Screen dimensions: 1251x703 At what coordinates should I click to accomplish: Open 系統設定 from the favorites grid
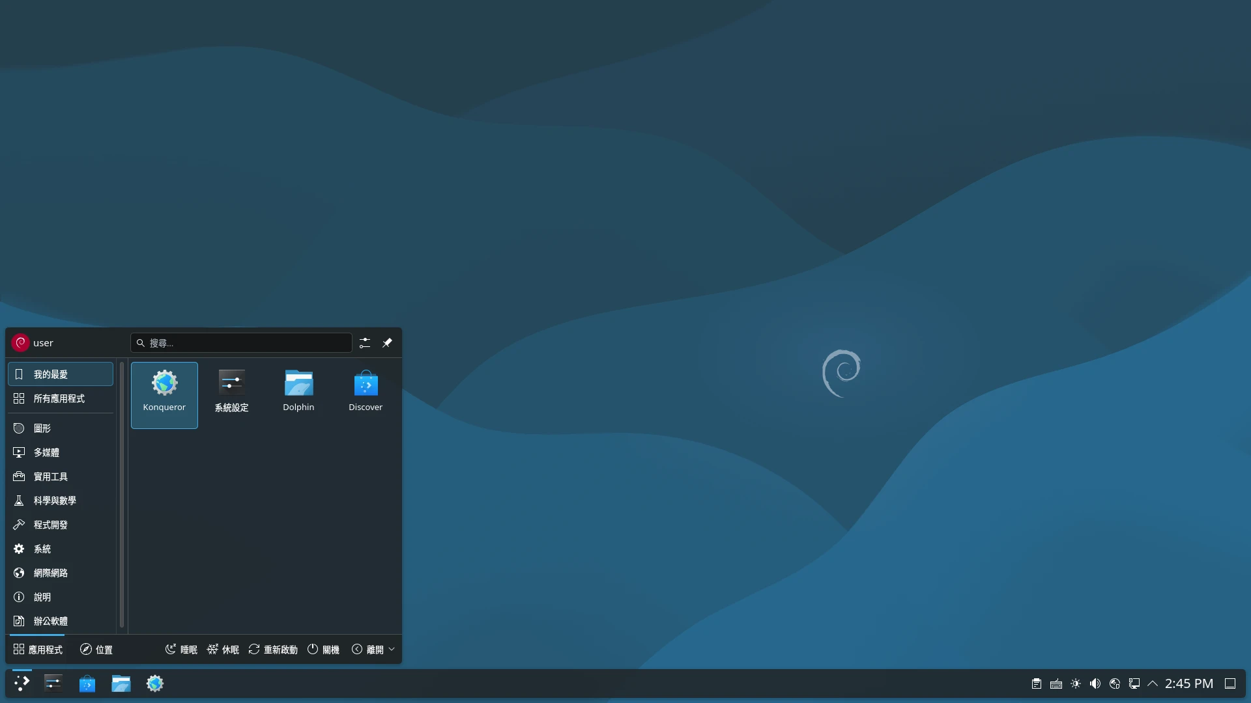tap(231, 391)
